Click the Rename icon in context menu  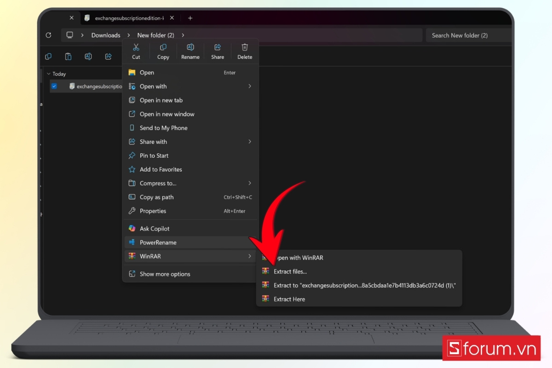(190, 47)
